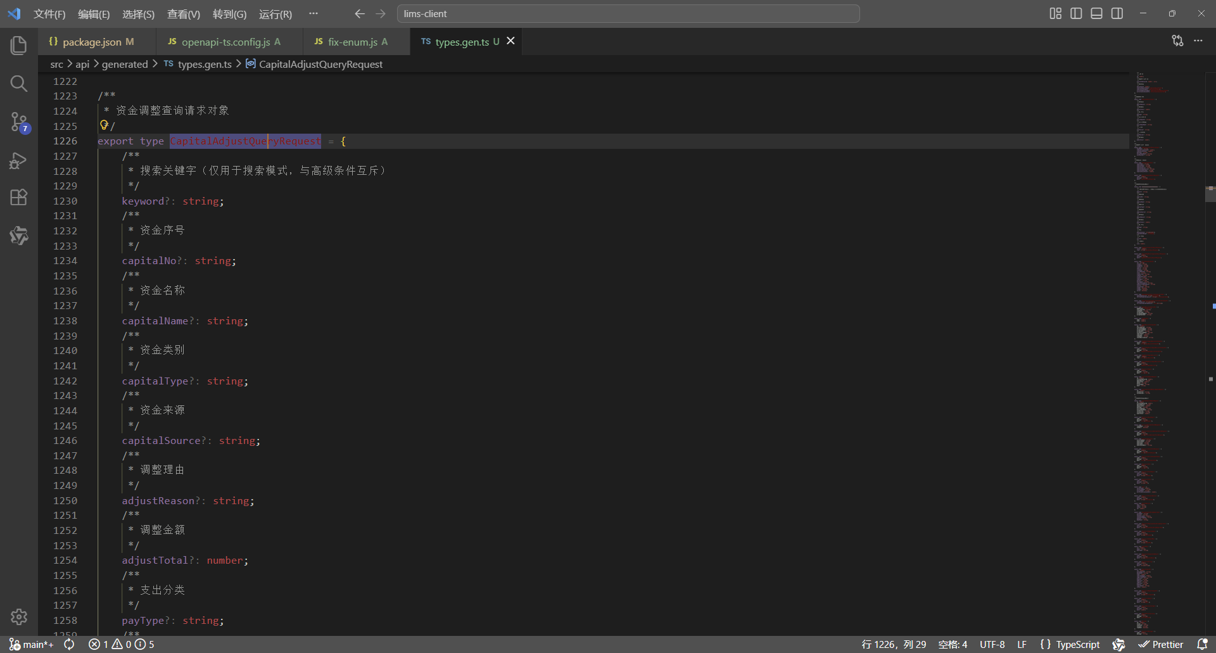The width and height of the screenshot is (1216, 653).
Task: Click the Prettier status bar item
Action: (x=1161, y=644)
